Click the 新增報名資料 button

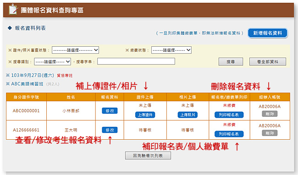click(268, 33)
